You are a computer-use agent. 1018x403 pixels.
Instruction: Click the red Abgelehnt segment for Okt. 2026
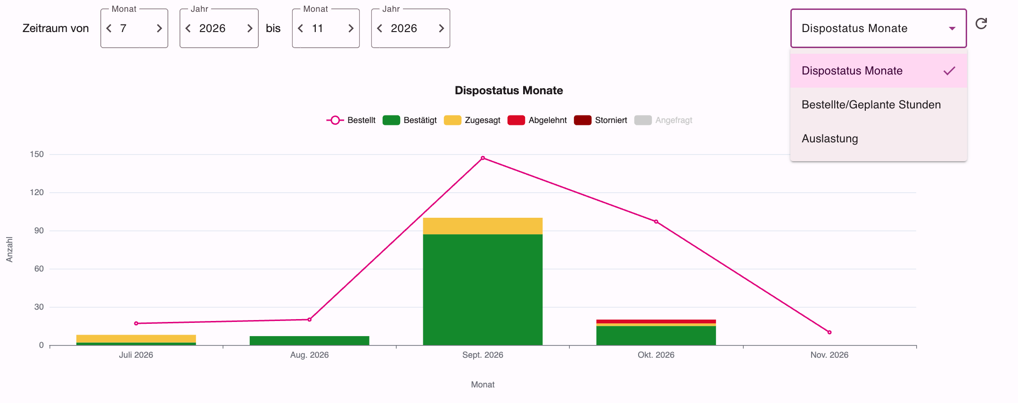(x=656, y=321)
